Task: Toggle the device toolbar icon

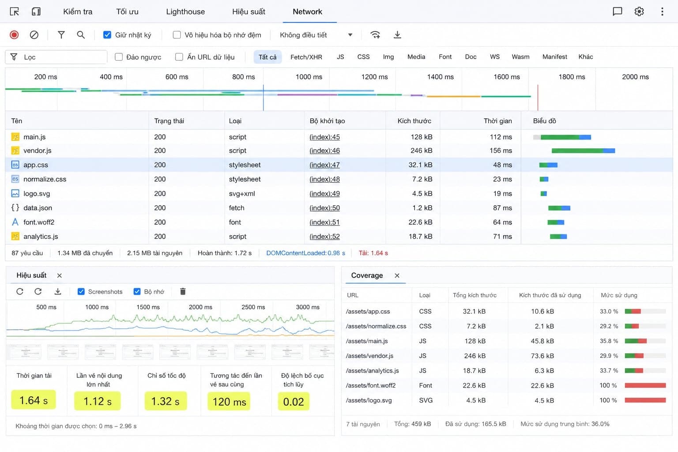Action: 36,11
